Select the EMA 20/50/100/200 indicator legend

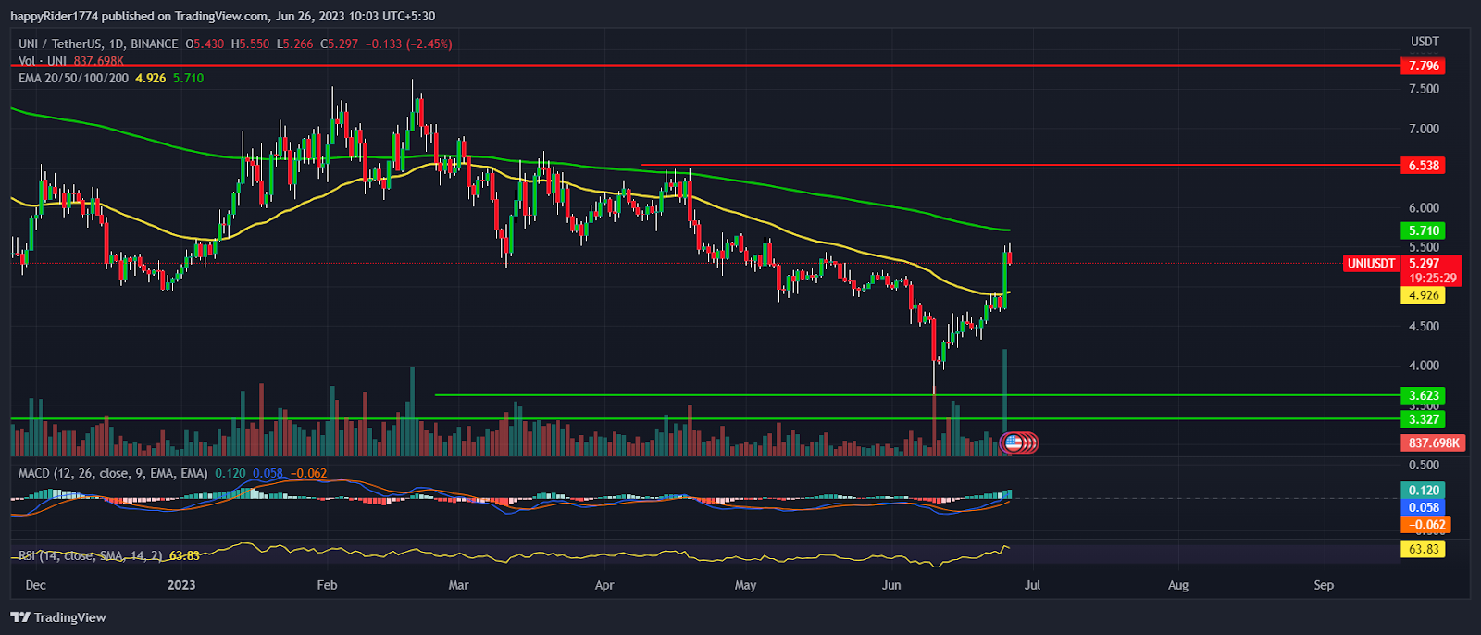click(x=74, y=78)
